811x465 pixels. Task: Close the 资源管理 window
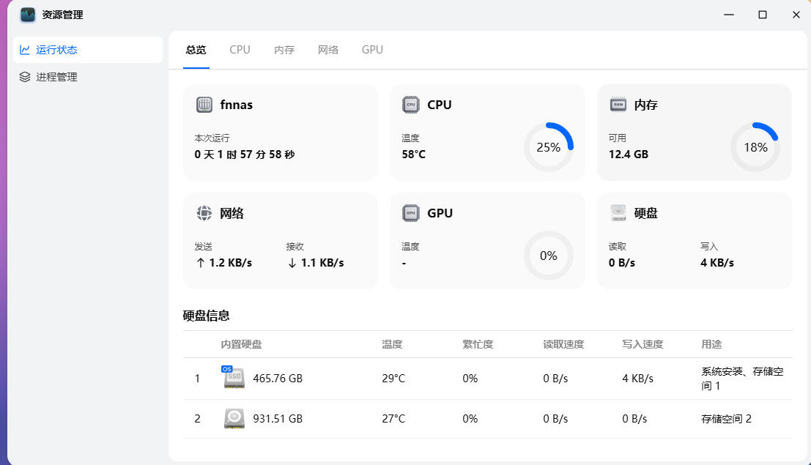point(796,15)
